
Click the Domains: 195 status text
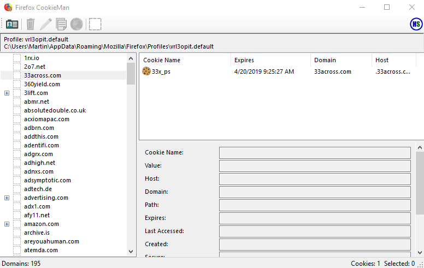pos(21,264)
